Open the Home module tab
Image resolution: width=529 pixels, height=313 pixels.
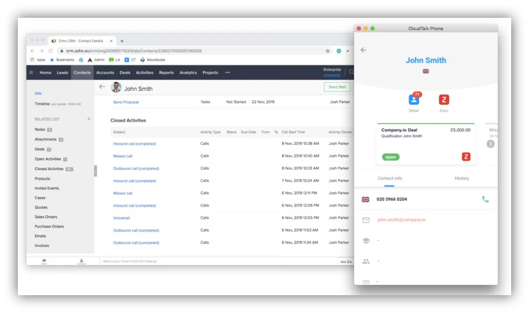pyautogui.click(x=45, y=73)
